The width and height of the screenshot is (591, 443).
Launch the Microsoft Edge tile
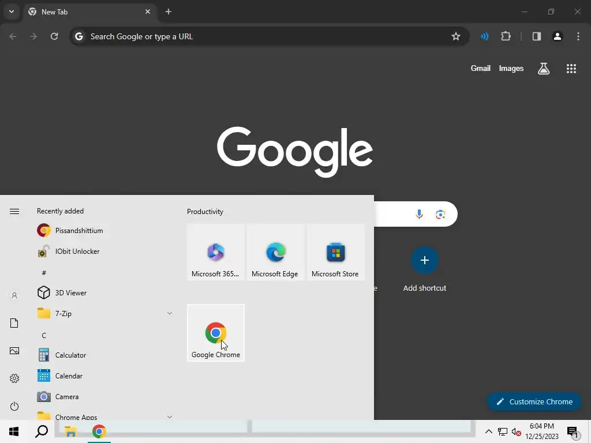(275, 252)
